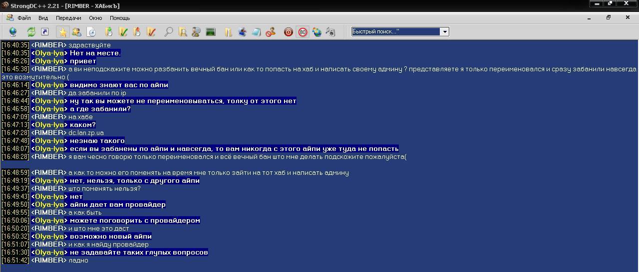
Task: Open the Notepad toolbar icon
Action: (256, 32)
